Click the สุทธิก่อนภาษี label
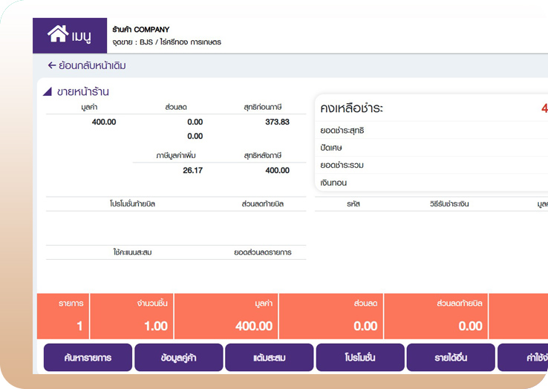The width and height of the screenshot is (548, 389). tap(263, 108)
